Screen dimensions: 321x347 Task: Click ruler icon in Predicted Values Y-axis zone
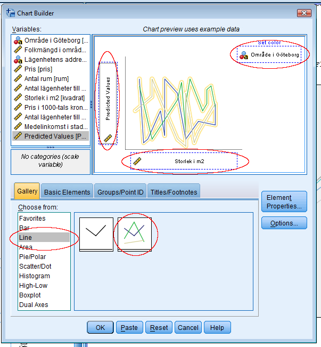[x=108, y=139]
